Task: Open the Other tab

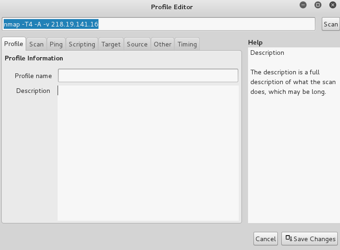Action: pyautogui.click(x=163, y=44)
